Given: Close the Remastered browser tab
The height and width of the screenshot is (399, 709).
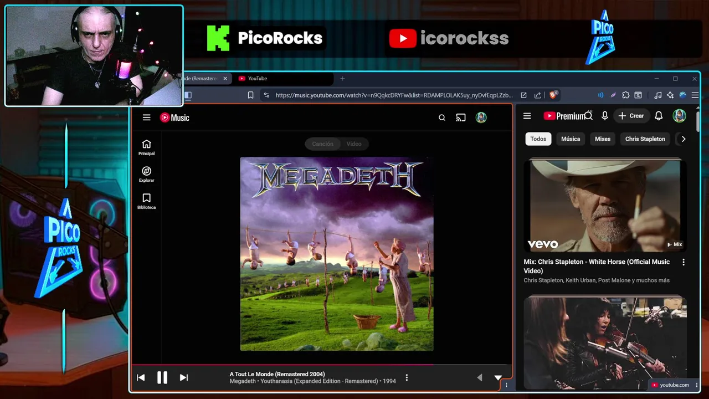Looking at the screenshot, I should pyautogui.click(x=225, y=79).
